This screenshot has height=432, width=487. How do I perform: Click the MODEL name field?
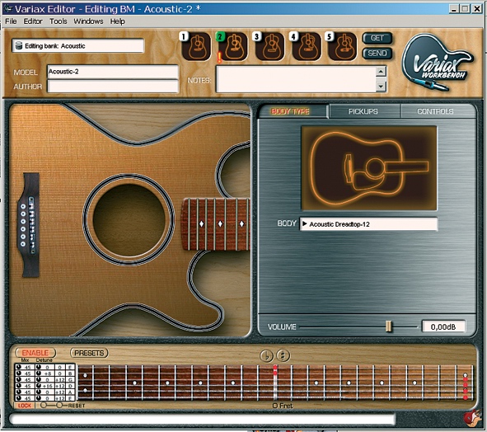(113, 72)
